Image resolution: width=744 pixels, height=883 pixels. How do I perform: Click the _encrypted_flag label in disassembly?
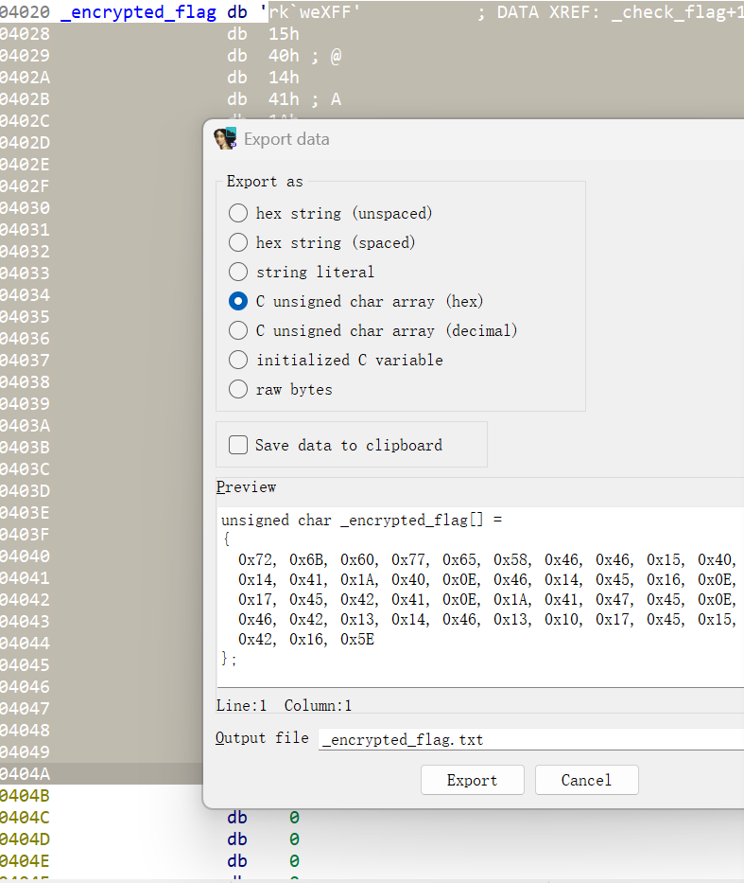tap(137, 13)
